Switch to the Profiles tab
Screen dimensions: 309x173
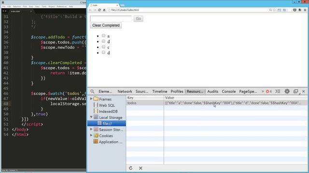tap(177, 92)
